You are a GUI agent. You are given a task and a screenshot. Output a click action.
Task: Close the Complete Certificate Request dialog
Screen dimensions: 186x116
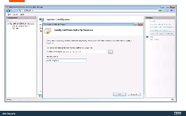pyautogui.click(x=141, y=24)
